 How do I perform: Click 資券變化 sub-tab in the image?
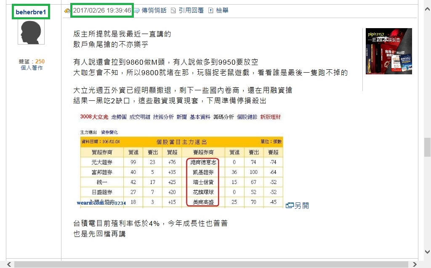tap(109, 132)
